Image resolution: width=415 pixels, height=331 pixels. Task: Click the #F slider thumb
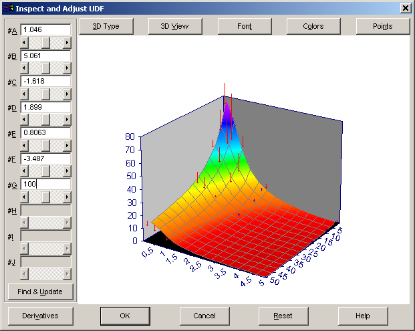click(x=45, y=171)
